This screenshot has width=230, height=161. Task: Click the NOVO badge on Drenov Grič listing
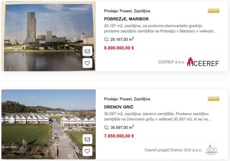coord(213,99)
